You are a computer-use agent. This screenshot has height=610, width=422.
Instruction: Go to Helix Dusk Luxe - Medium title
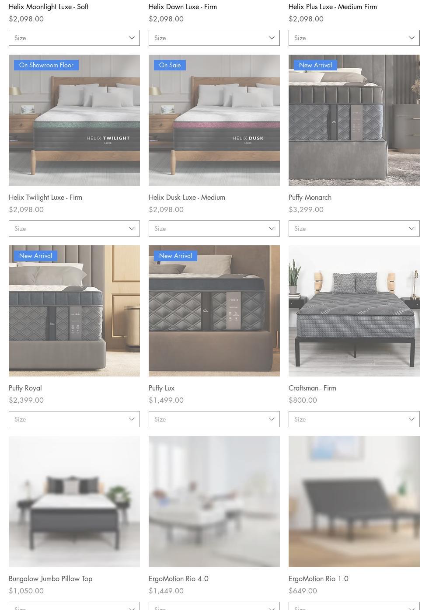187,197
